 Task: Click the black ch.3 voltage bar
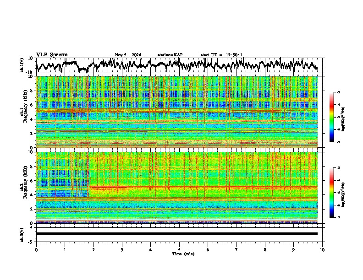(177, 234)
